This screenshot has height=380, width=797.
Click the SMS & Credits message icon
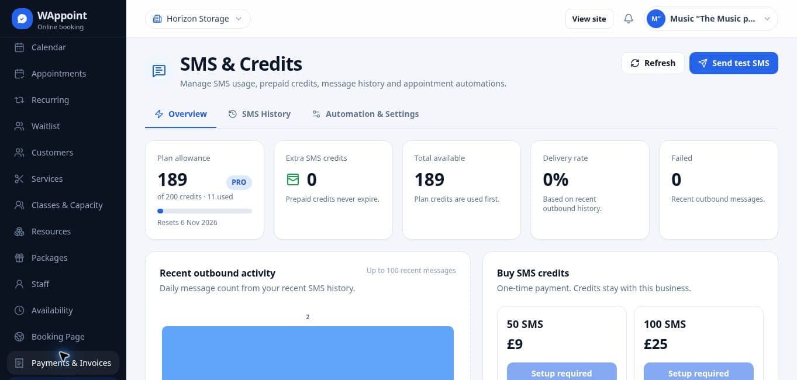159,71
